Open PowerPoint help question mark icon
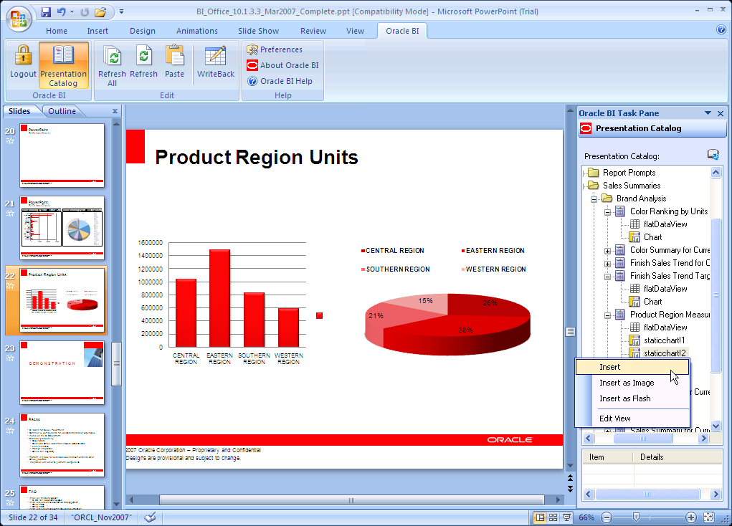The height and width of the screenshot is (526, 732). coord(721,30)
